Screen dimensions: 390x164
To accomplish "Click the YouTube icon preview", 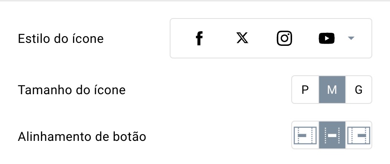I will [327, 38].
